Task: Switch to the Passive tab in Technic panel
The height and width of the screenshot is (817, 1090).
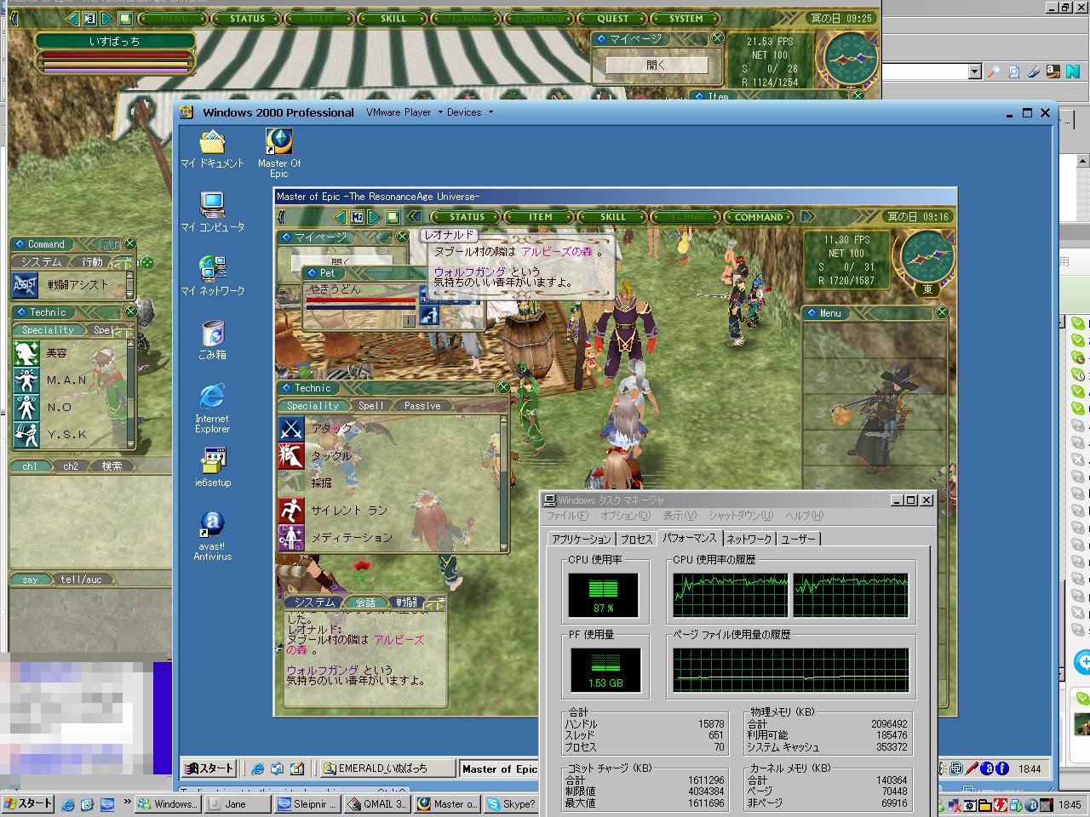Action: [x=422, y=406]
